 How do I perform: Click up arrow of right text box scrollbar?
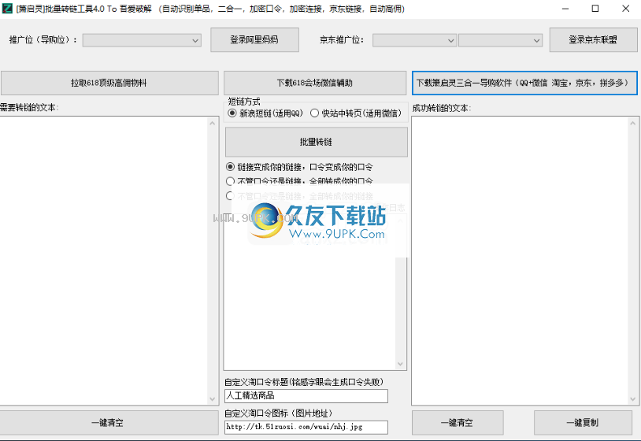pos(633,123)
